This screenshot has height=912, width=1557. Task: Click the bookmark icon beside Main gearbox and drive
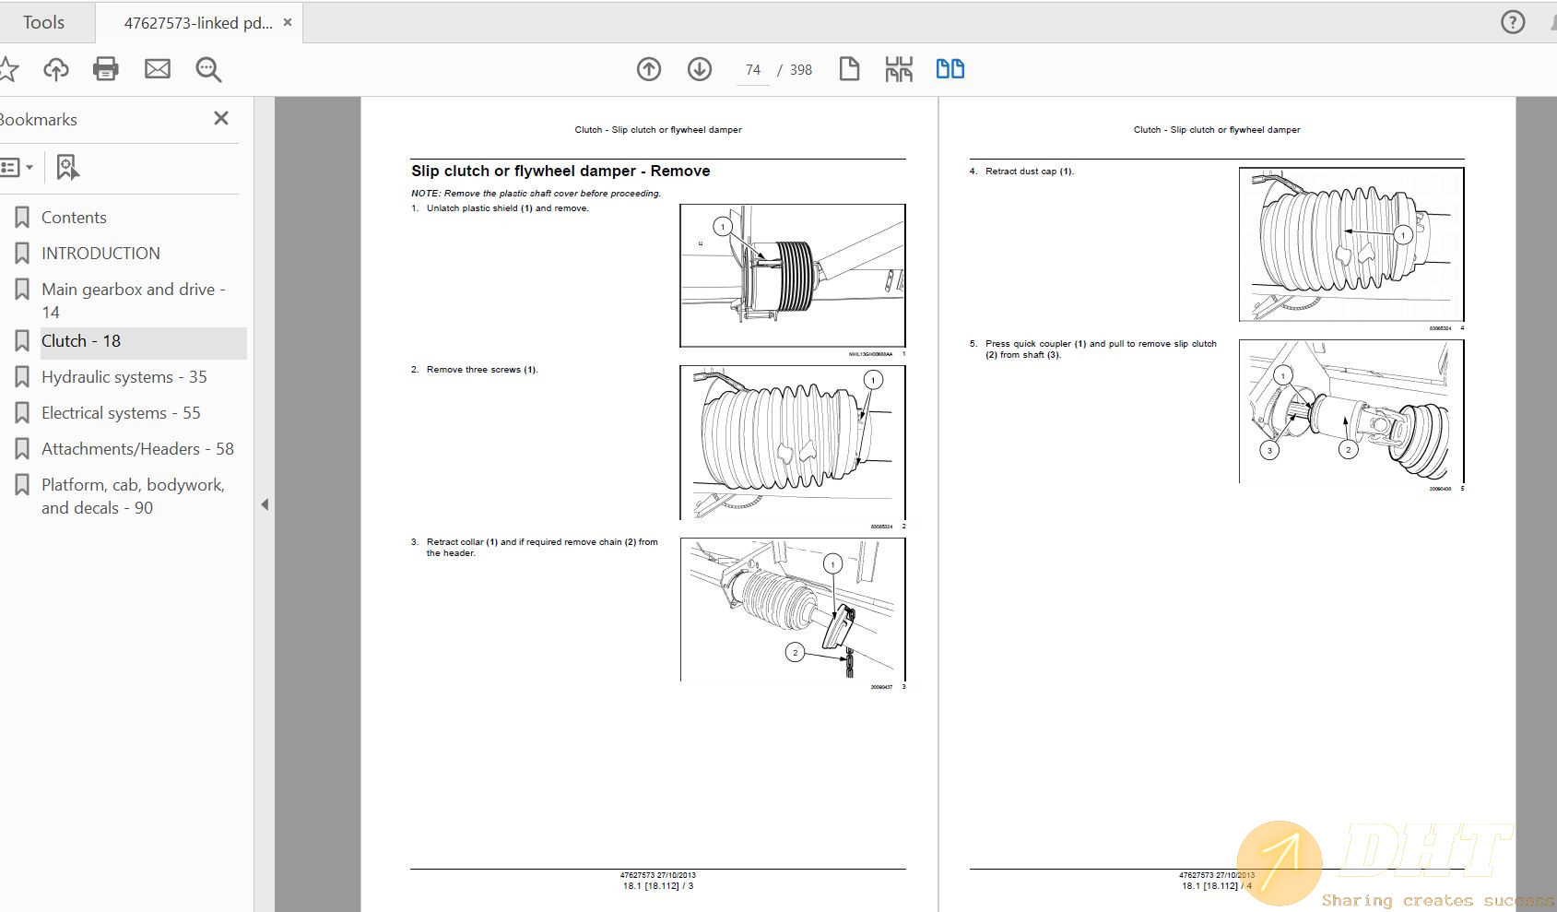22,290
